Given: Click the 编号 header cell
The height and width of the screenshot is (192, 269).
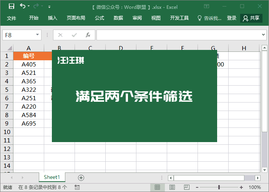Looking at the screenshot, I should coord(29,56).
